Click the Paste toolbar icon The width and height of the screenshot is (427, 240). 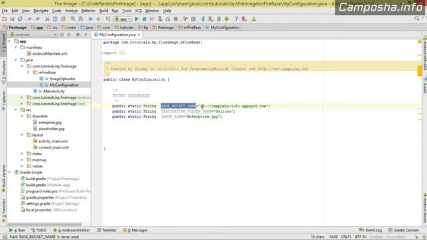coord(63,19)
